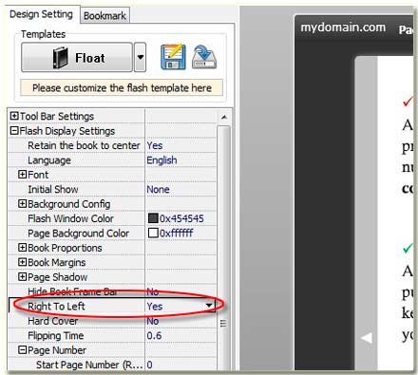Click the Start Page Number property label

(89, 365)
